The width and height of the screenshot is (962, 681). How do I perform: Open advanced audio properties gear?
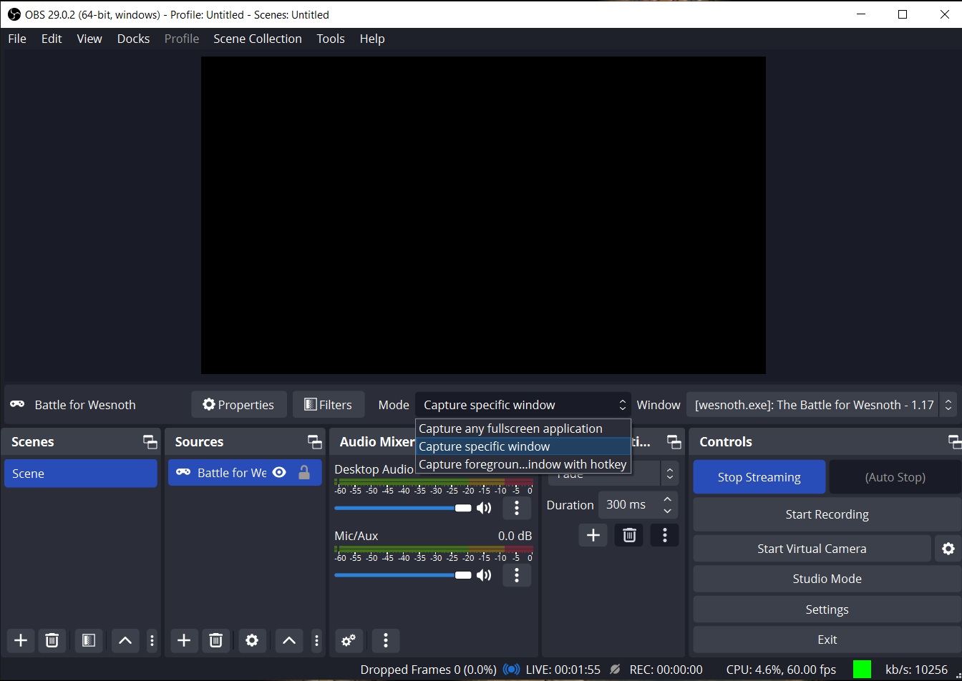(x=349, y=640)
